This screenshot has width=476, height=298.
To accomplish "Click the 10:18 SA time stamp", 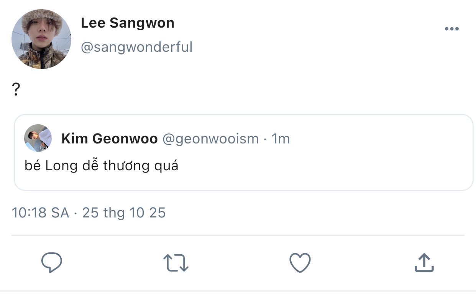I will (x=40, y=212).
